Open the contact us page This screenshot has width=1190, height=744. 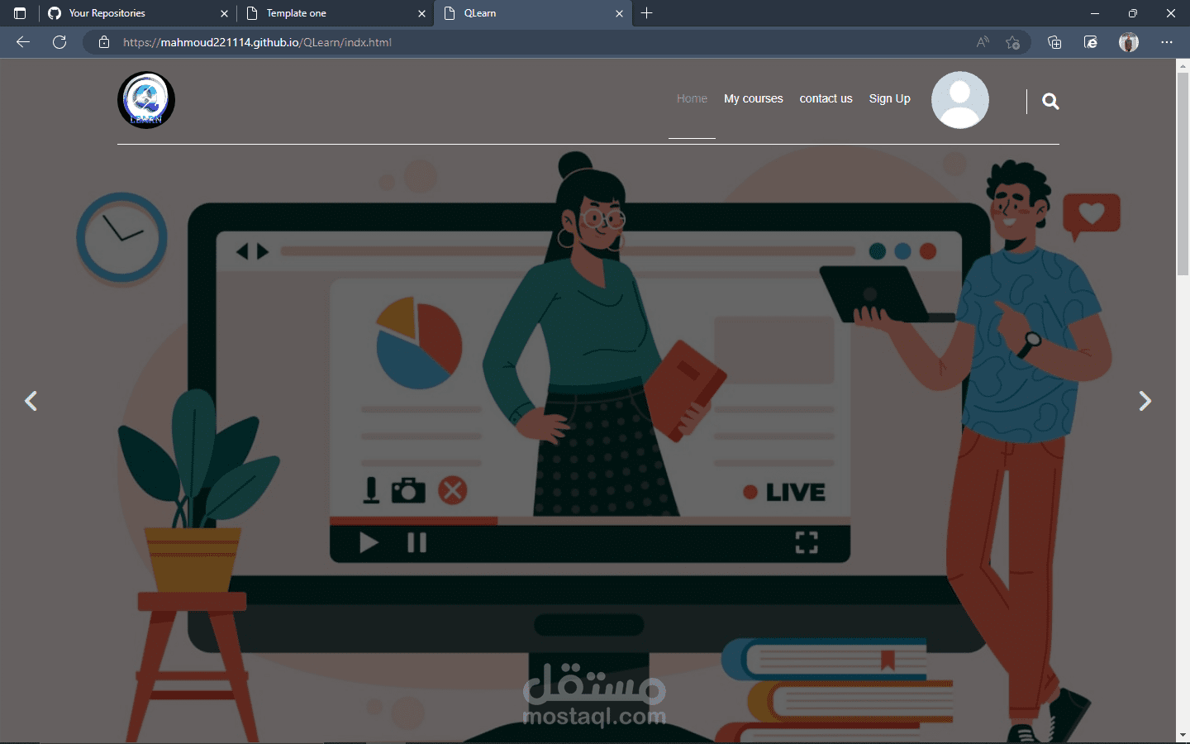point(826,98)
